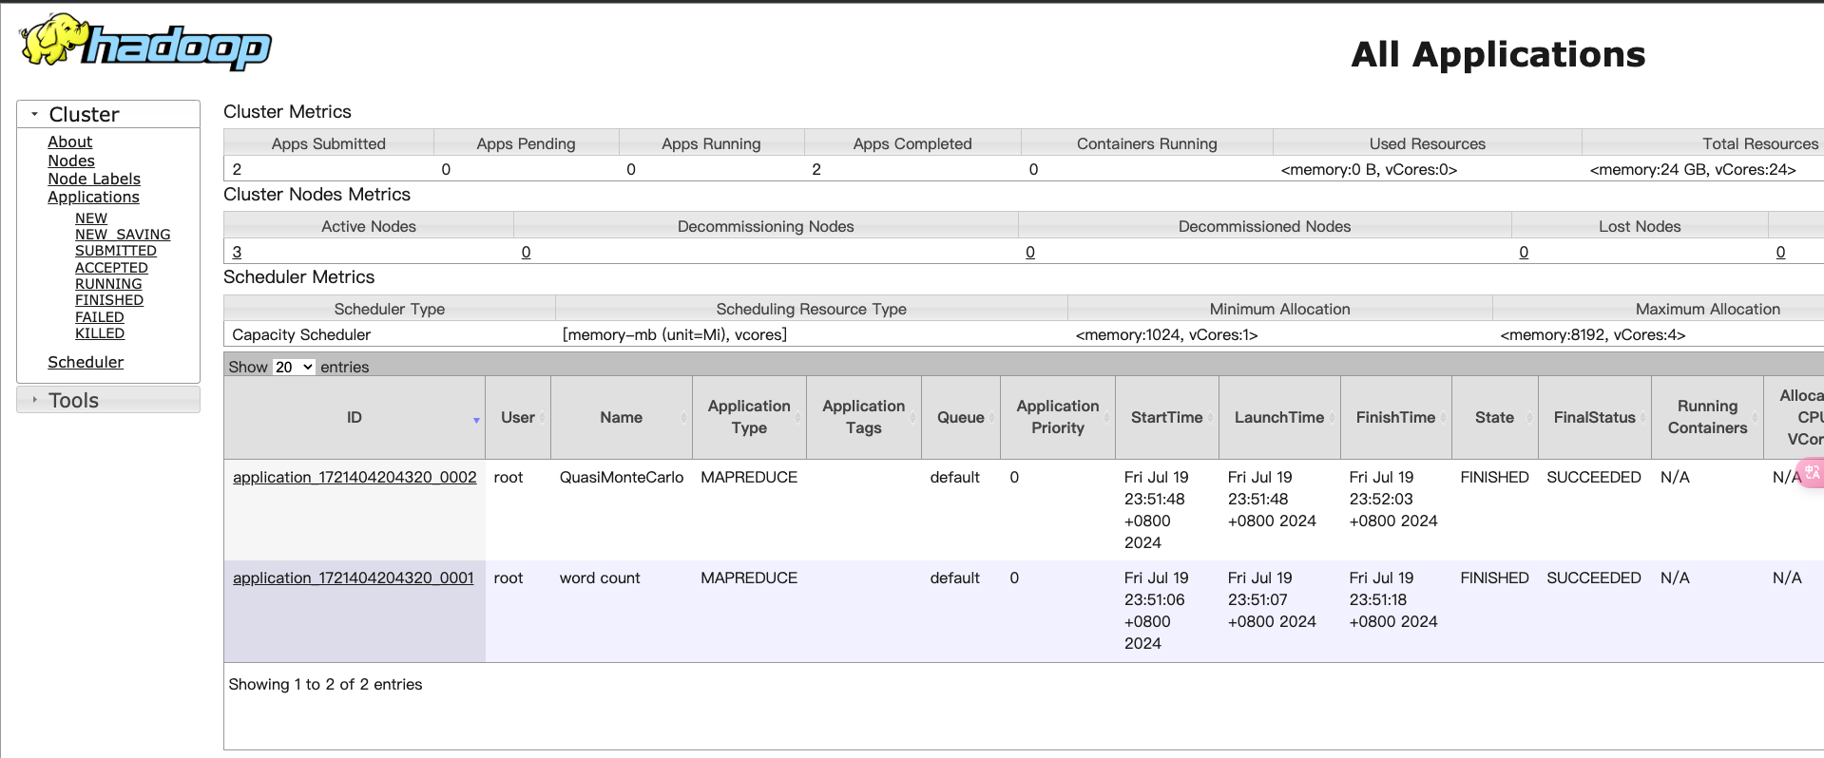Click the Lost Nodes count 0
Viewport: 1824px width, 758px height.
(x=1524, y=252)
